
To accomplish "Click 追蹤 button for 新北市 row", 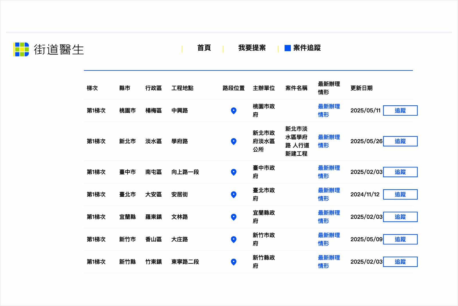I will coord(400,141).
